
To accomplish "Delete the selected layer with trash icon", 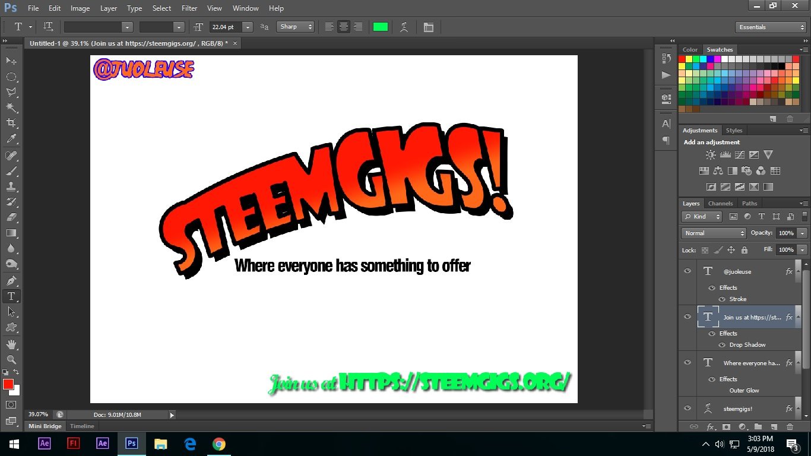I will click(x=790, y=426).
